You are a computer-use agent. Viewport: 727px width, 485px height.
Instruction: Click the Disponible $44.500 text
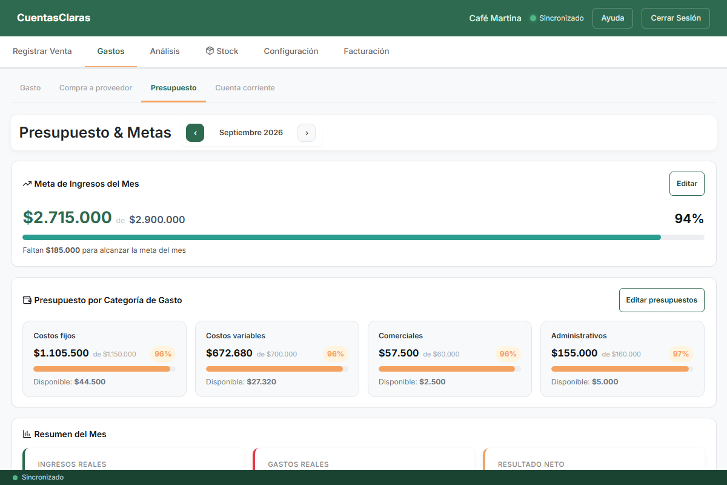pos(70,382)
